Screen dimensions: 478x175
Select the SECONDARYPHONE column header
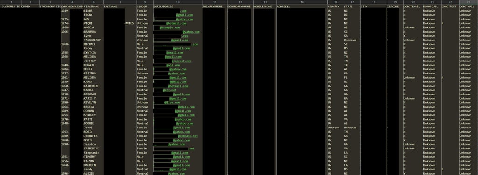239,7
